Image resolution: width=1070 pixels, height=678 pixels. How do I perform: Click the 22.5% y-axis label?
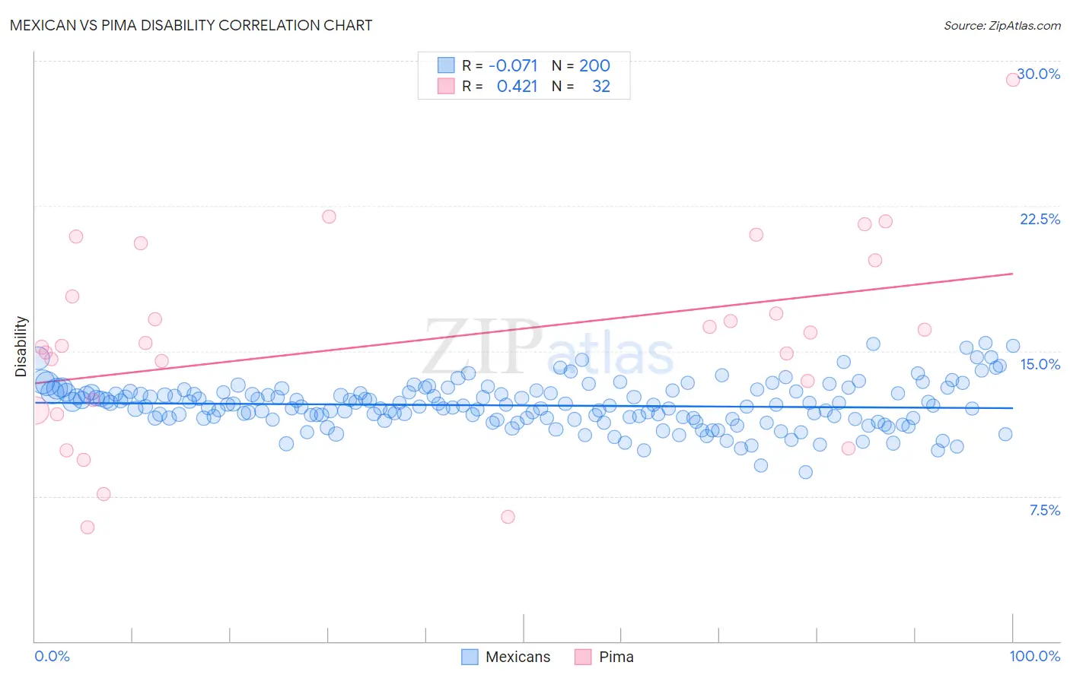pos(1040,219)
